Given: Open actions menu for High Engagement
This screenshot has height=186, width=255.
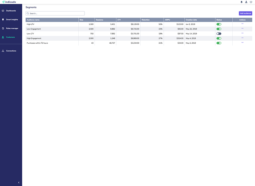Looking at the screenshot, I should click(242, 38).
